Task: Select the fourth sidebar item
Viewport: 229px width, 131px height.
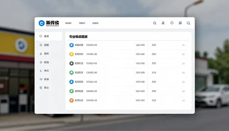Action: (x=49, y=62)
